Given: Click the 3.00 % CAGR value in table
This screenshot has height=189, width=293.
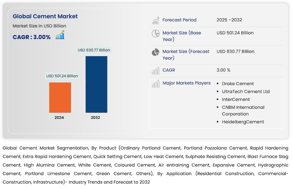Looking at the screenshot, I should point(223,70).
